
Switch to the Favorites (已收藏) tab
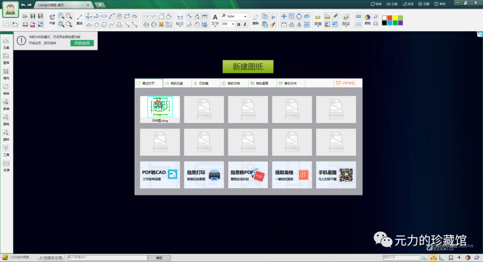pyautogui.click(x=206, y=83)
